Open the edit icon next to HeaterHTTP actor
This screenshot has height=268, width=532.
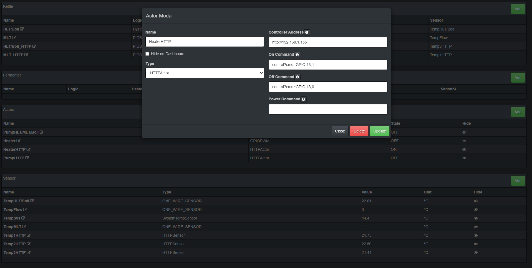pos(28,149)
